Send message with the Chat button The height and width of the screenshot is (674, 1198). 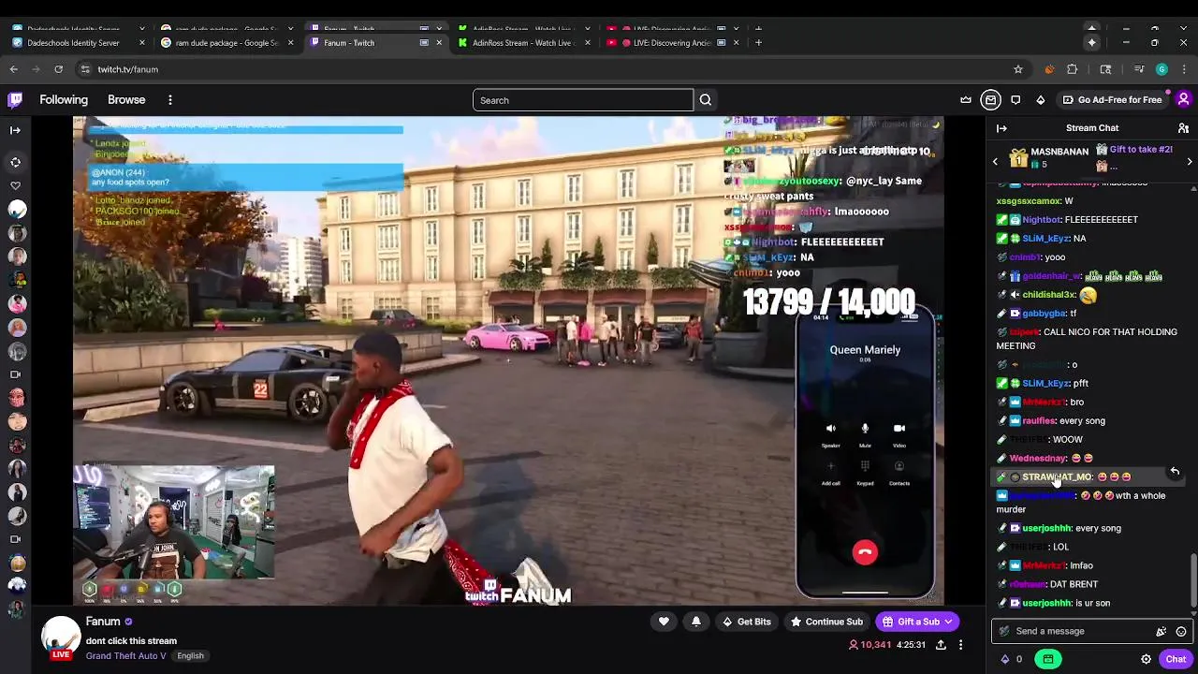coord(1176,659)
